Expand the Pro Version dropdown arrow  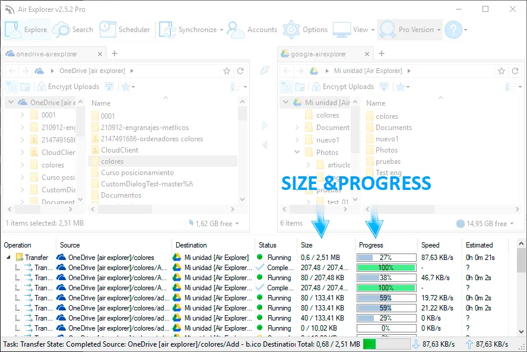[x=439, y=30]
